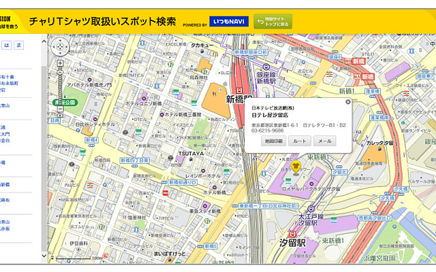Pan map south with compass down arrow

tap(60, 52)
